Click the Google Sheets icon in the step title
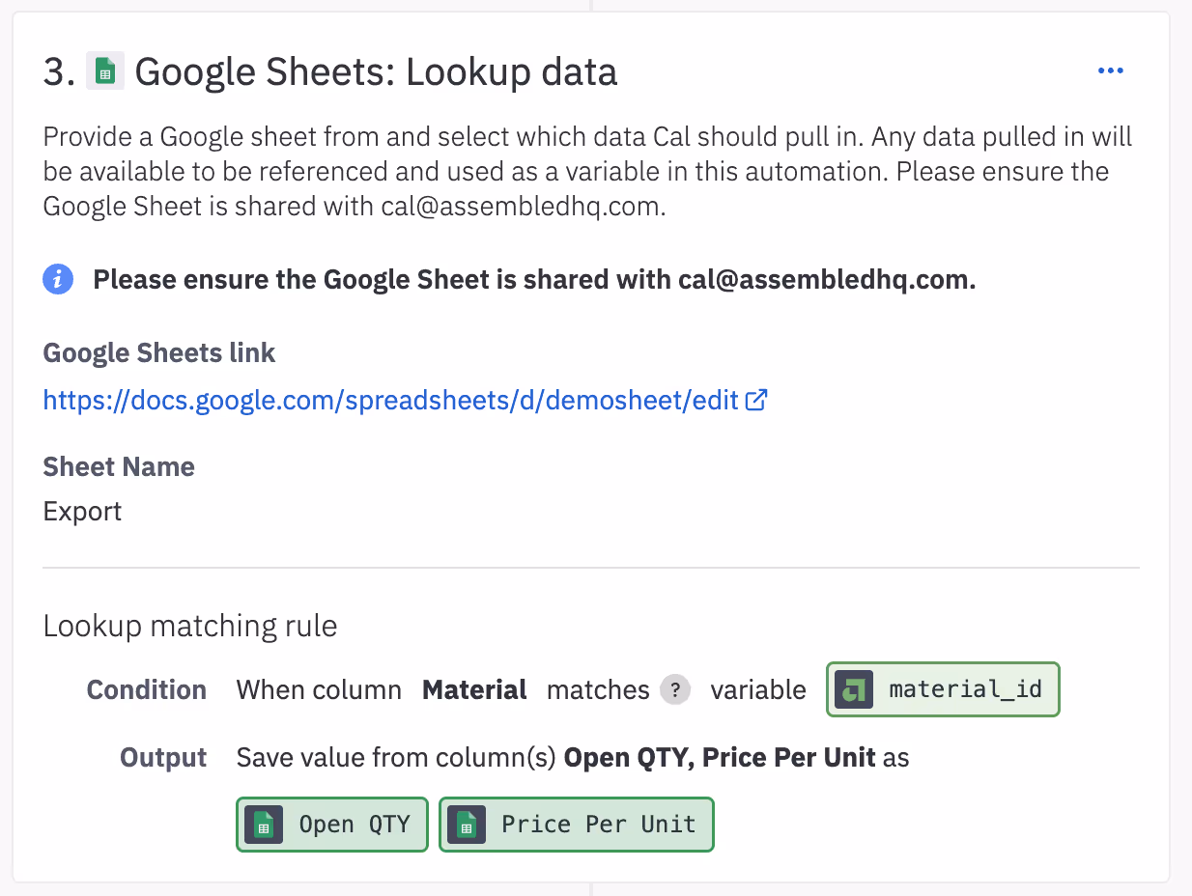 105,71
